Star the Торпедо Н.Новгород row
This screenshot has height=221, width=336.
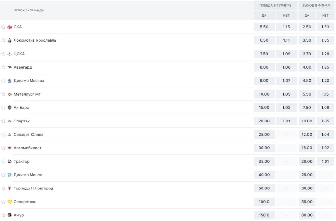[x=3, y=188]
